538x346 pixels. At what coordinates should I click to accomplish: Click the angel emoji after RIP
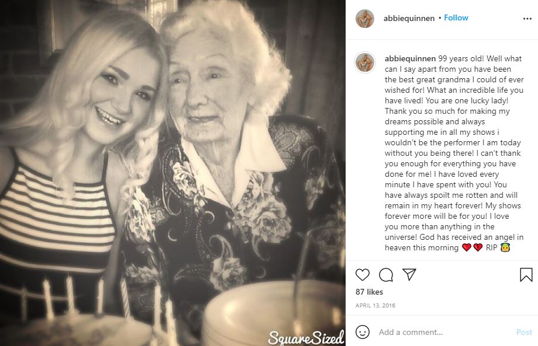point(505,247)
